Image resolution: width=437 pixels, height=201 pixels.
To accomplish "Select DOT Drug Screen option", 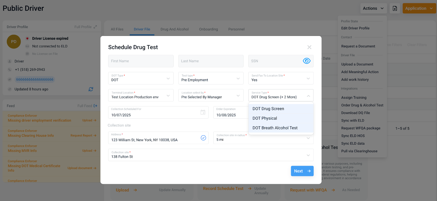I will pyautogui.click(x=281, y=109).
